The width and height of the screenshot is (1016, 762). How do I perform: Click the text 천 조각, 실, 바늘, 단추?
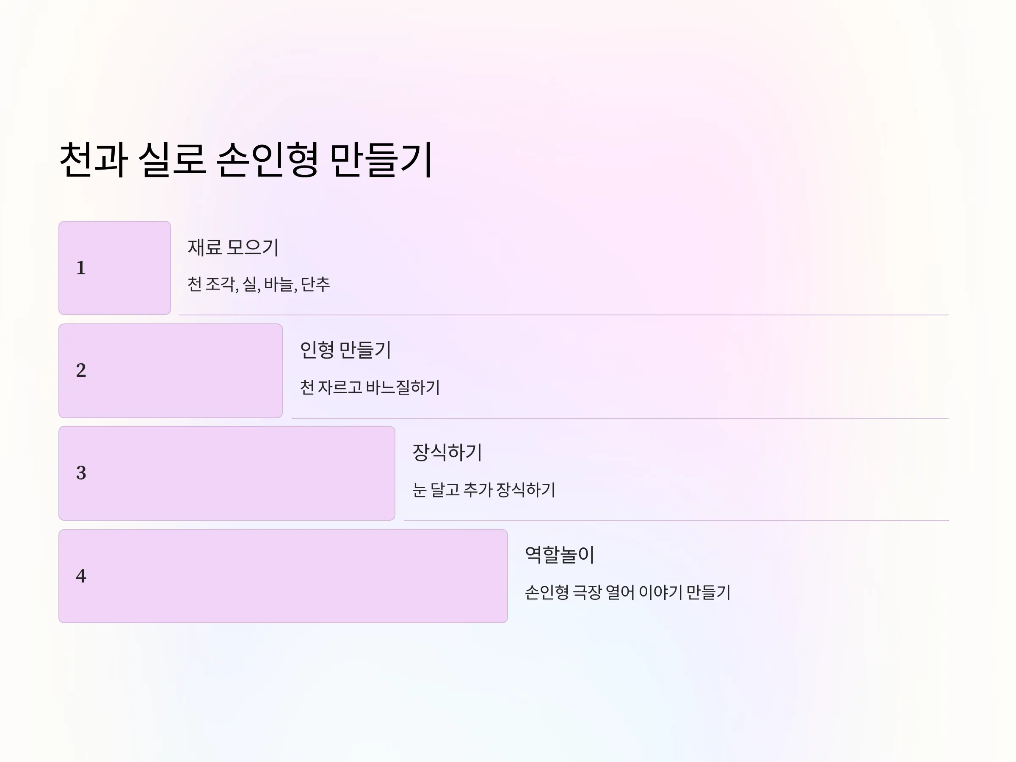click(259, 284)
